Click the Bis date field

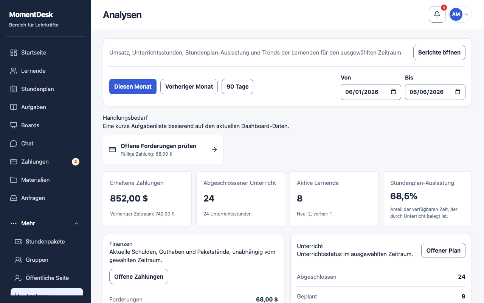pos(435,92)
